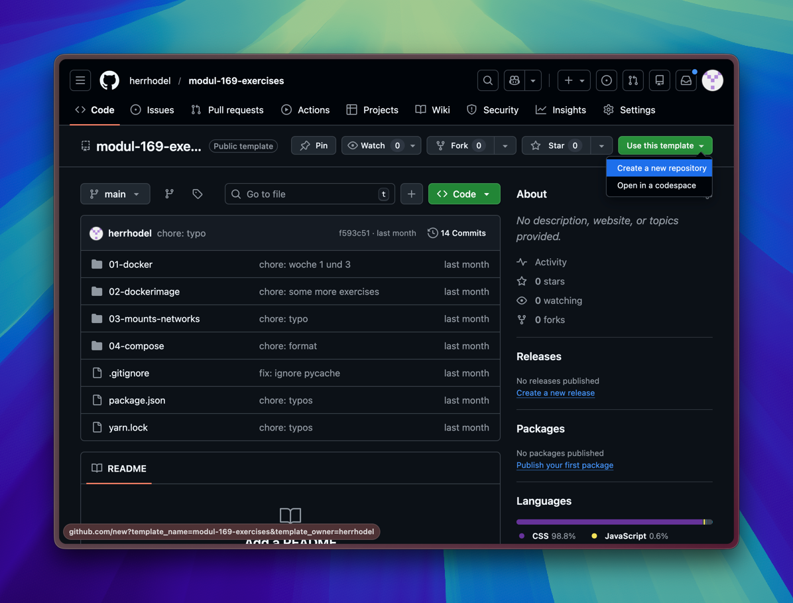
Task: Expand the main branch dropdown
Action: 115,194
